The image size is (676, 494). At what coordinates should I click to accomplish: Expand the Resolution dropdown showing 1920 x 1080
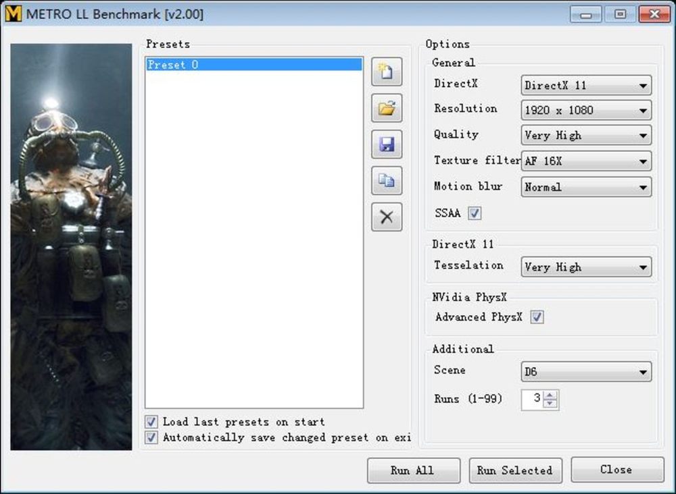point(586,110)
